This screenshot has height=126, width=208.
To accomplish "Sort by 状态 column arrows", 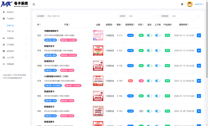I will [143, 25].
